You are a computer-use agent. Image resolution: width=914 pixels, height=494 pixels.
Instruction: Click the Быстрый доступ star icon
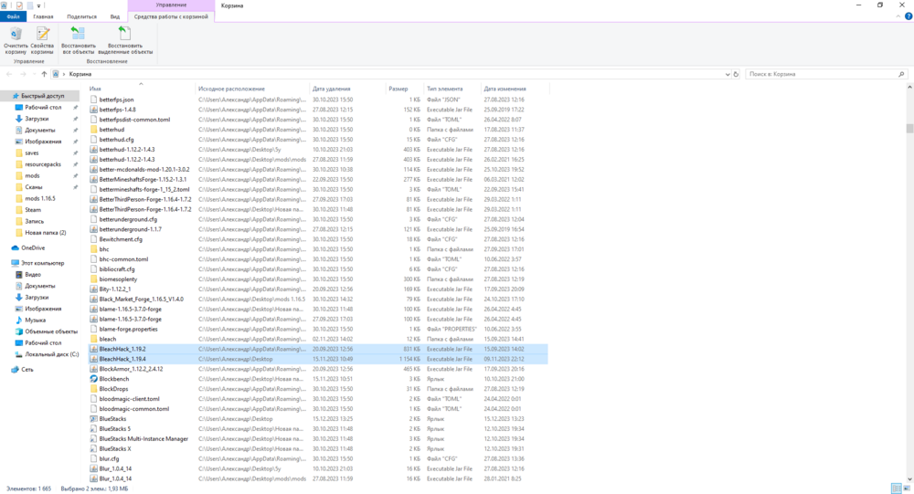[x=16, y=96]
